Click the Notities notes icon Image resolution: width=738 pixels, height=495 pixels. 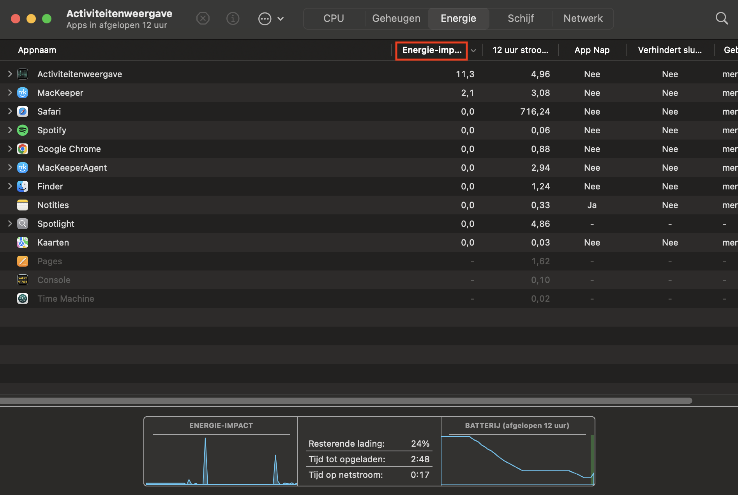tap(23, 205)
